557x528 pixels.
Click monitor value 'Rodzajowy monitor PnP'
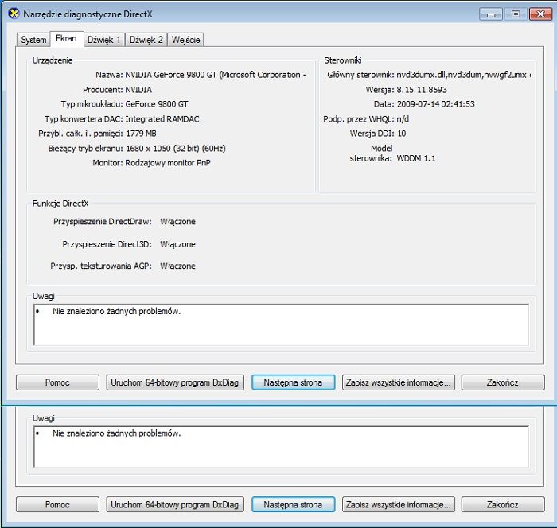coord(168,163)
